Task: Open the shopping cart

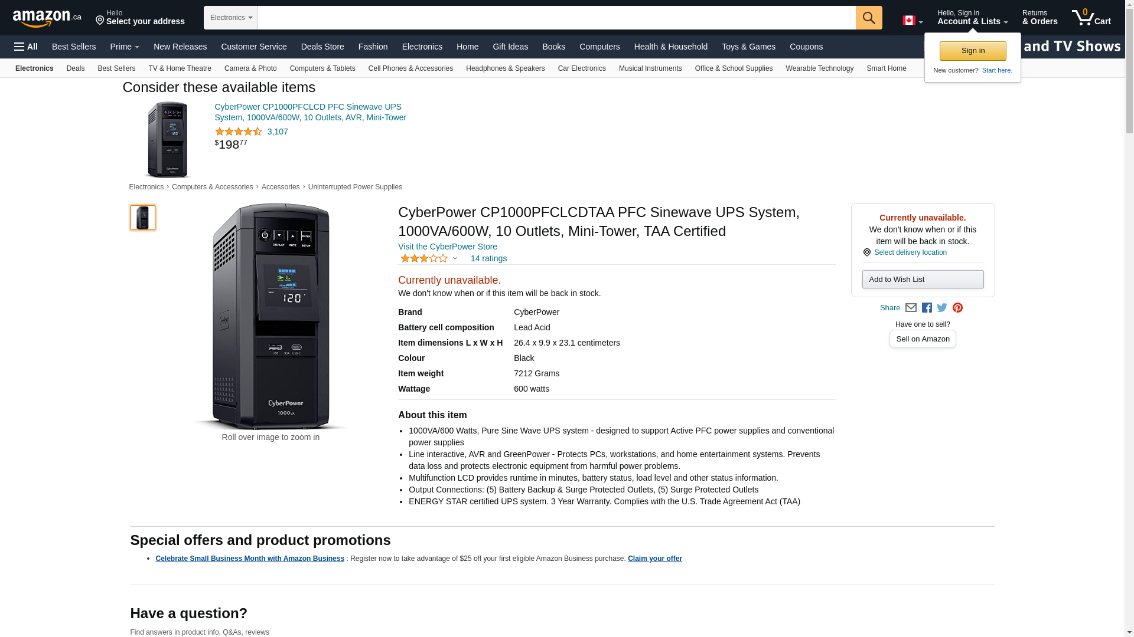Action: click(x=1091, y=18)
